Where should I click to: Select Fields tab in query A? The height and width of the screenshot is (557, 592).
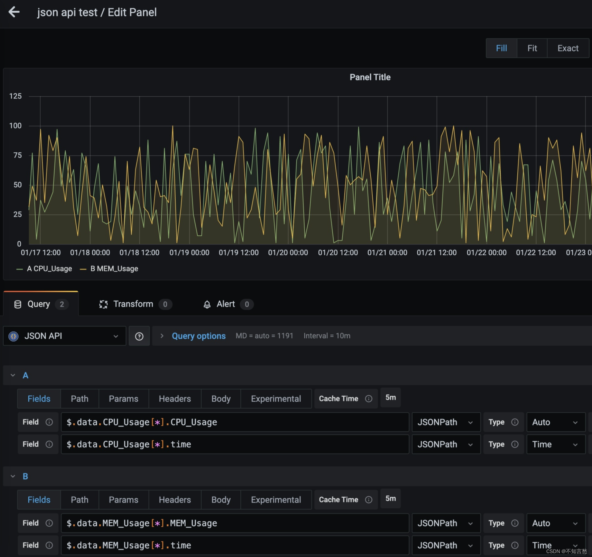tap(39, 399)
